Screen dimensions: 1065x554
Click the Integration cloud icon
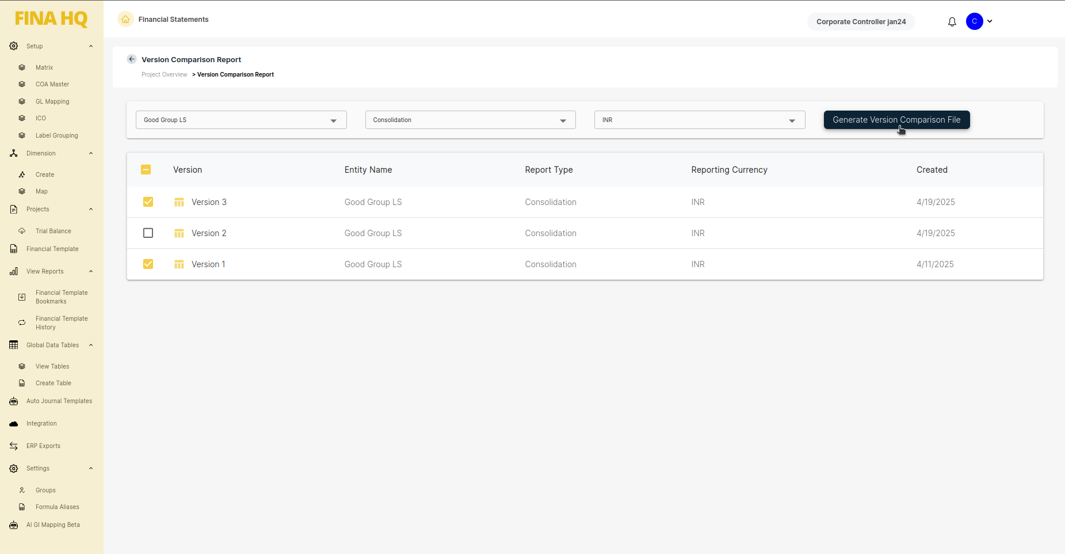14,424
